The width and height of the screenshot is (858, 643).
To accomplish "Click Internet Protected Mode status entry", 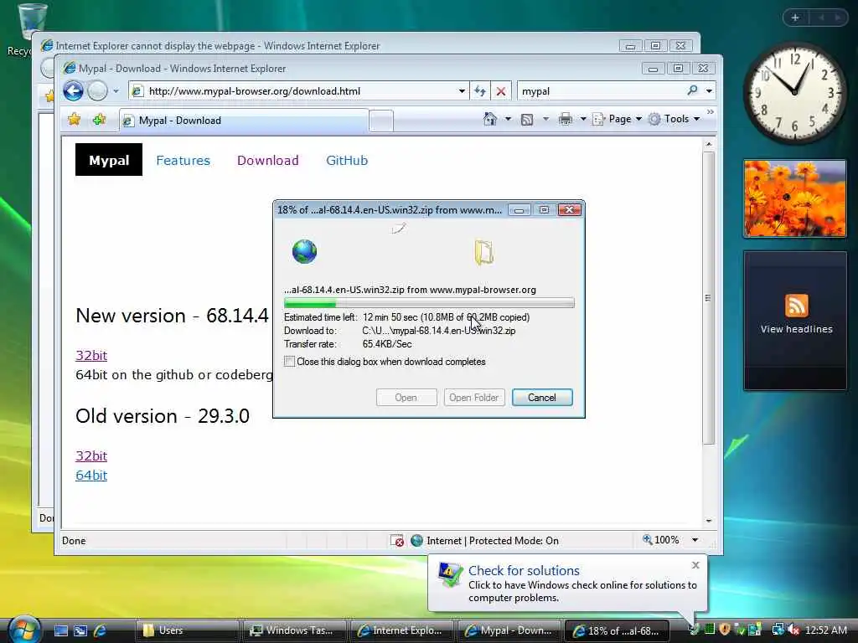I will point(485,541).
